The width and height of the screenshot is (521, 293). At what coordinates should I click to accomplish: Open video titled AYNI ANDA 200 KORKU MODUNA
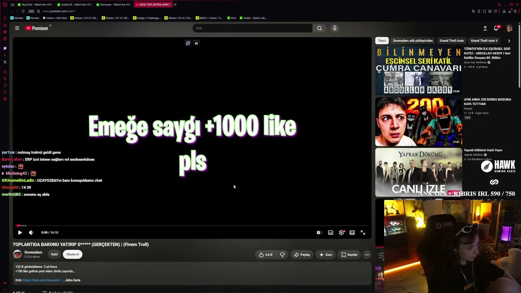tap(487, 101)
